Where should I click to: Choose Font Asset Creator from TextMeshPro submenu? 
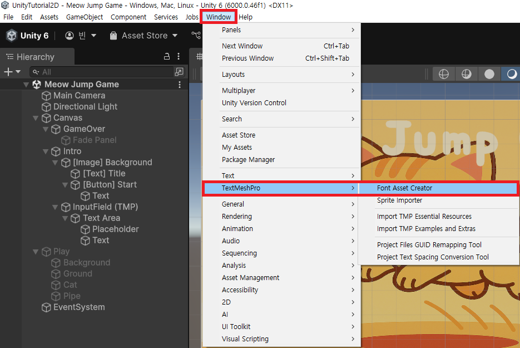(x=438, y=188)
